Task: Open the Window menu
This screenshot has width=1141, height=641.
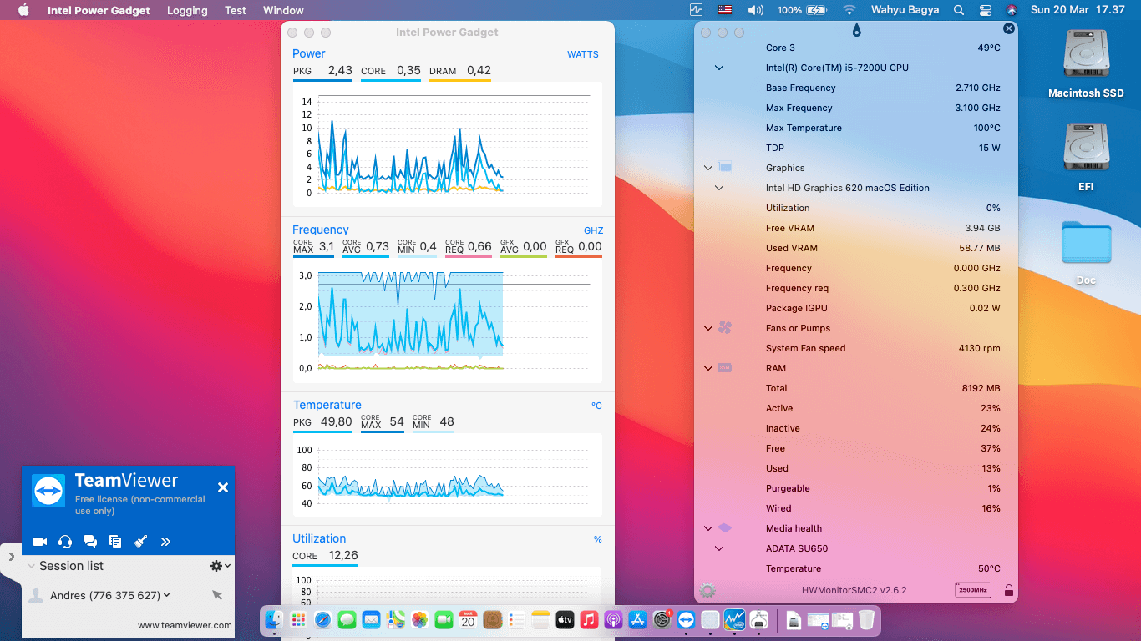Action: 283,10
